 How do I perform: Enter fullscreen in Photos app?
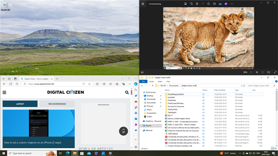coord(275,72)
